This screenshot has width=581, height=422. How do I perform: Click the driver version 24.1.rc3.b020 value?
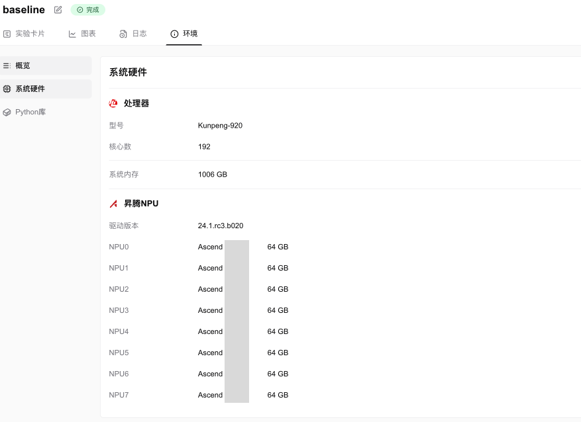[221, 226]
